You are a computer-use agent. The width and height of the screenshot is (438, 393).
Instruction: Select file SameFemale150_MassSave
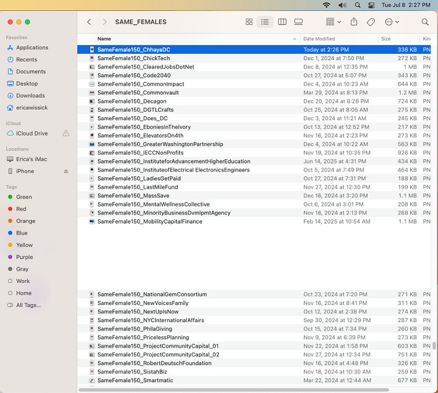tap(254, 196)
